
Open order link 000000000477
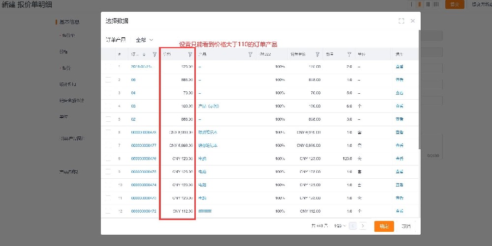coord(144,145)
